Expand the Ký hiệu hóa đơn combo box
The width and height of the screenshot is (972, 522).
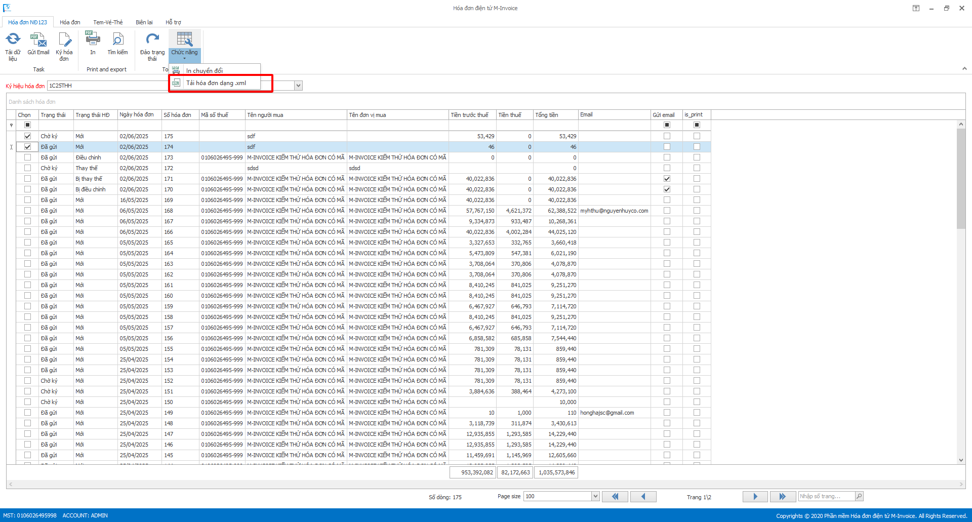click(298, 86)
